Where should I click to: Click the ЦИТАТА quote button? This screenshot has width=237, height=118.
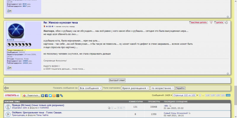point(219,23)
